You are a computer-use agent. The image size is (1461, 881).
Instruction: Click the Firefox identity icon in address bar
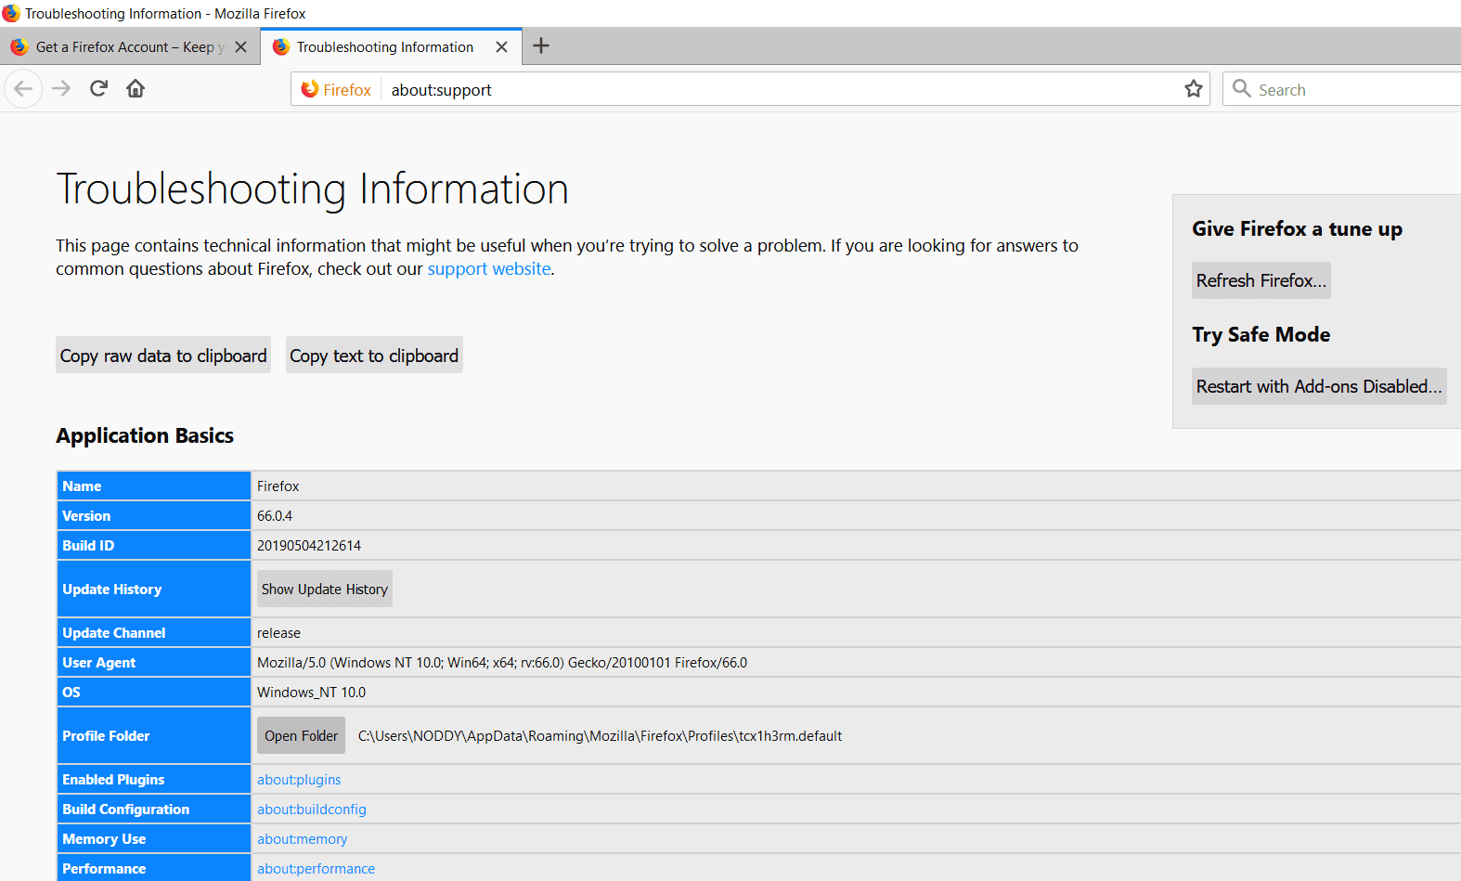point(336,90)
